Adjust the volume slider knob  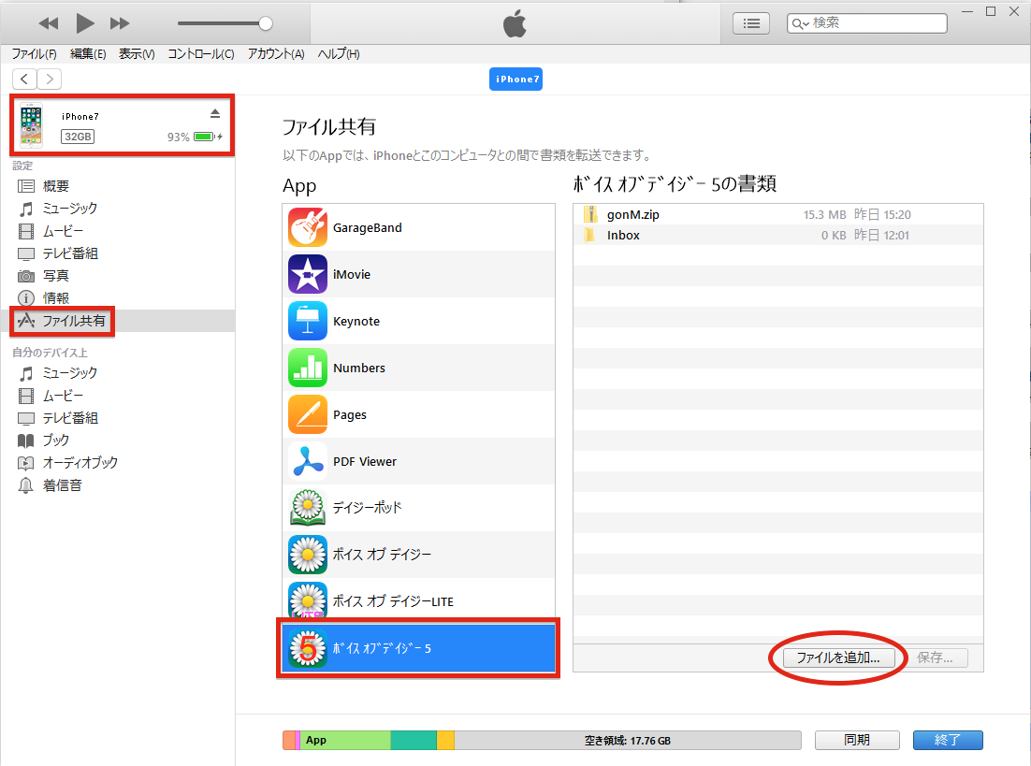[x=266, y=23]
